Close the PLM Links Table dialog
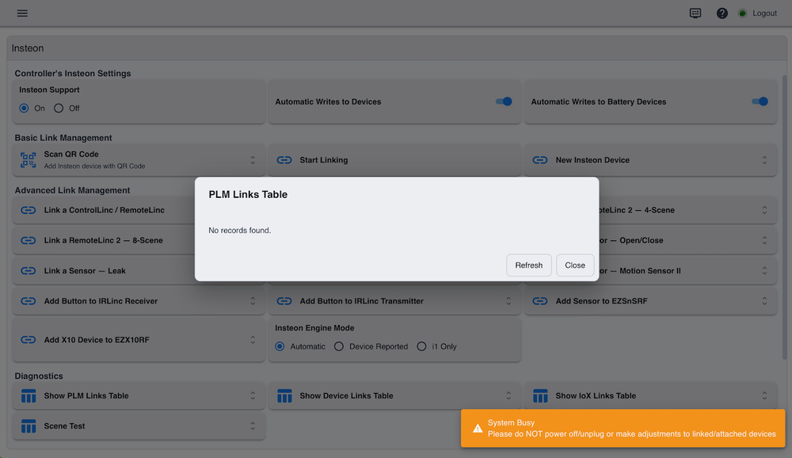This screenshot has height=458, width=792. (575, 265)
